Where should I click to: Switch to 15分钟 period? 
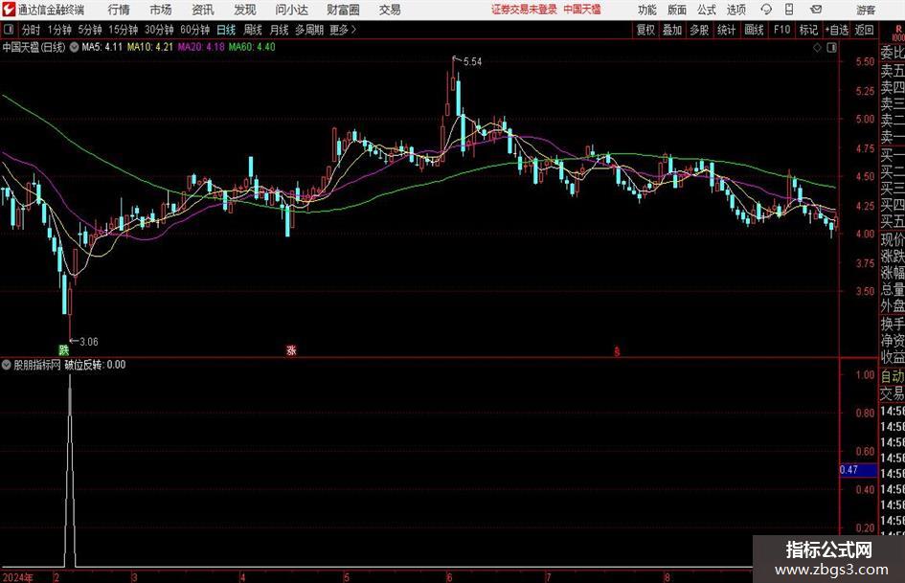124,30
